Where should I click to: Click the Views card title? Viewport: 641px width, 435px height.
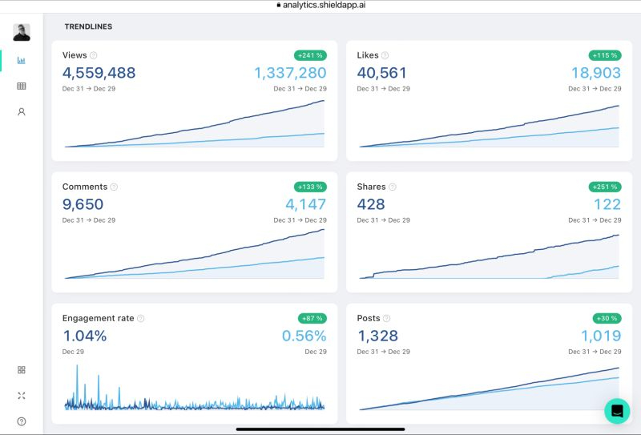(75, 55)
